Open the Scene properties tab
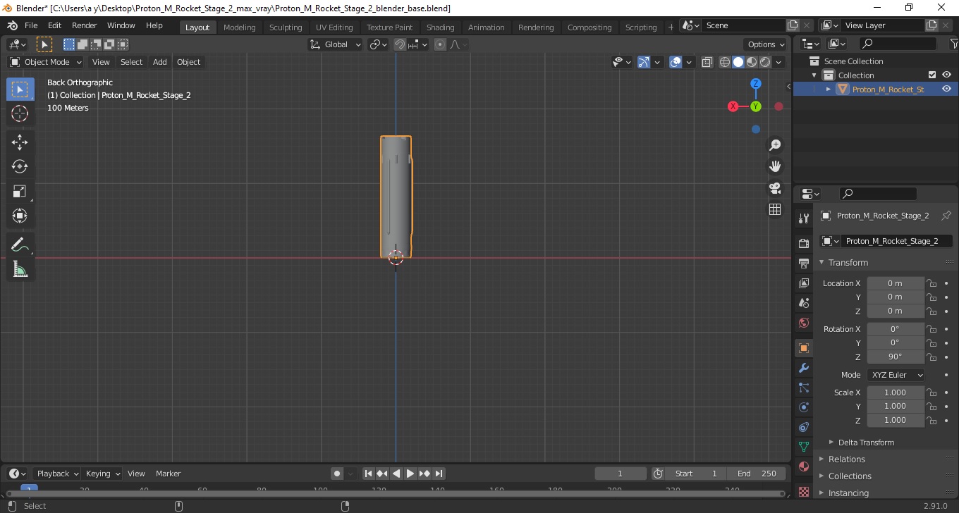959x513 pixels. pos(803,302)
